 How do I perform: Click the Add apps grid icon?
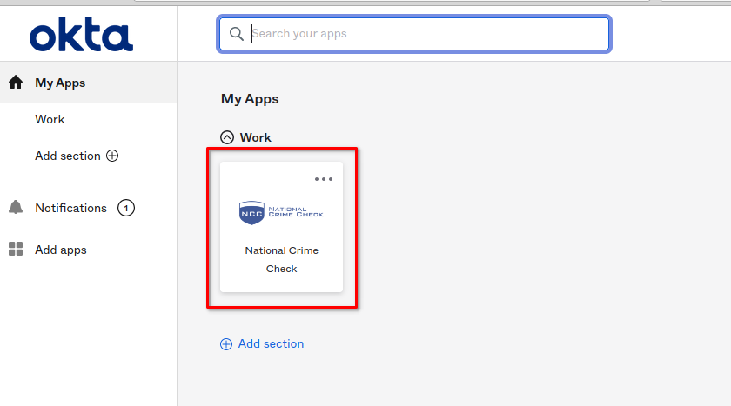16,250
